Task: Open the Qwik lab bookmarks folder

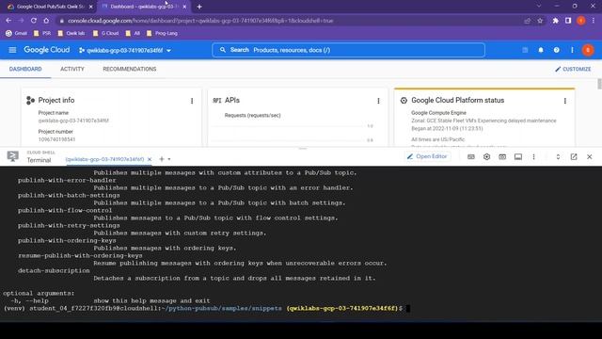Action: (71, 34)
